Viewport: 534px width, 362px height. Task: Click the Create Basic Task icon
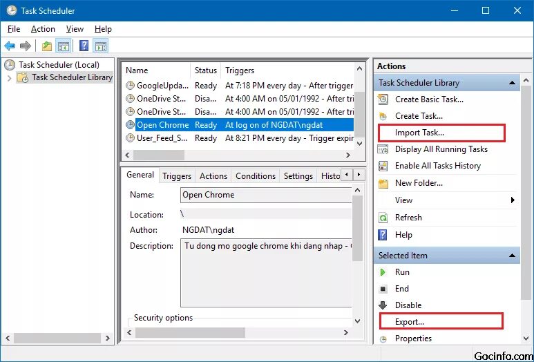click(x=383, y=99)
